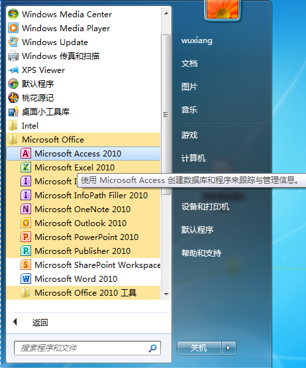Open 帮助和支持

click(x=201, y=253)
